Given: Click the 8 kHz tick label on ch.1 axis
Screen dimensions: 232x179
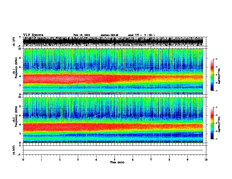Looking at the screenshot, I should click(21, 58).
